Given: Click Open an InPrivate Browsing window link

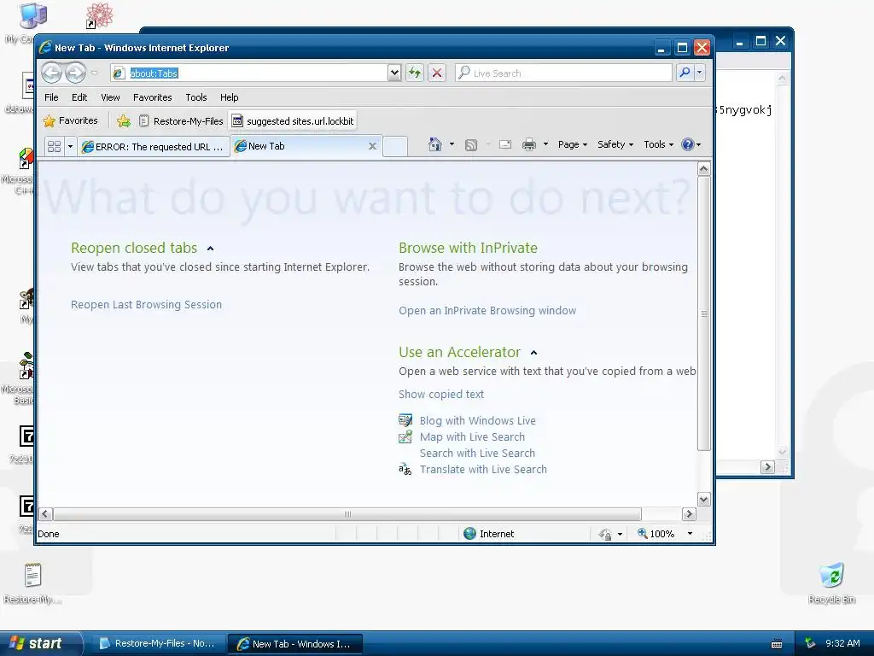Looking at the screenshot, I should [x=487, y=311].
